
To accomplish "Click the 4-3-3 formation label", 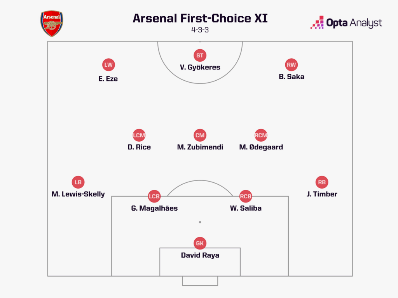I will pyautogui.click(x=200, y=30).
